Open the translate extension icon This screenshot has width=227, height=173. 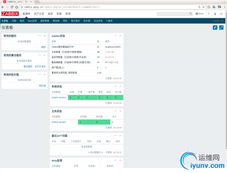(x=214, y=7)
